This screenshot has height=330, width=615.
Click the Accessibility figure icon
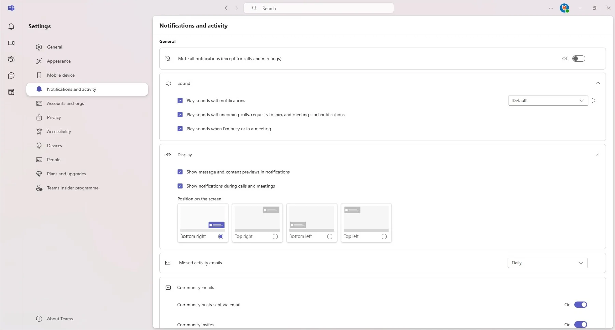39,131
